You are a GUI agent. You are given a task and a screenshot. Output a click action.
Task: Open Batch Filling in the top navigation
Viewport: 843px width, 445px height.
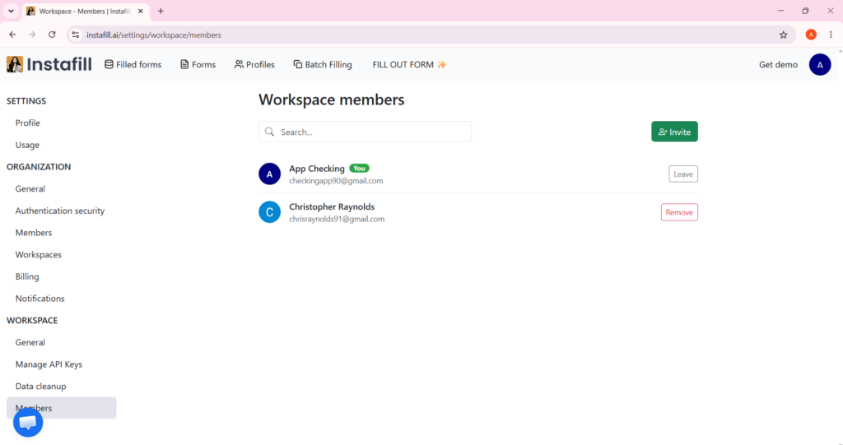pos(323,64)
